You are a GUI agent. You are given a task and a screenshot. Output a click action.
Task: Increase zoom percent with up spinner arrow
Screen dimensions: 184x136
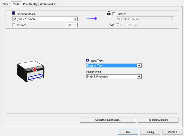point(76,24)
